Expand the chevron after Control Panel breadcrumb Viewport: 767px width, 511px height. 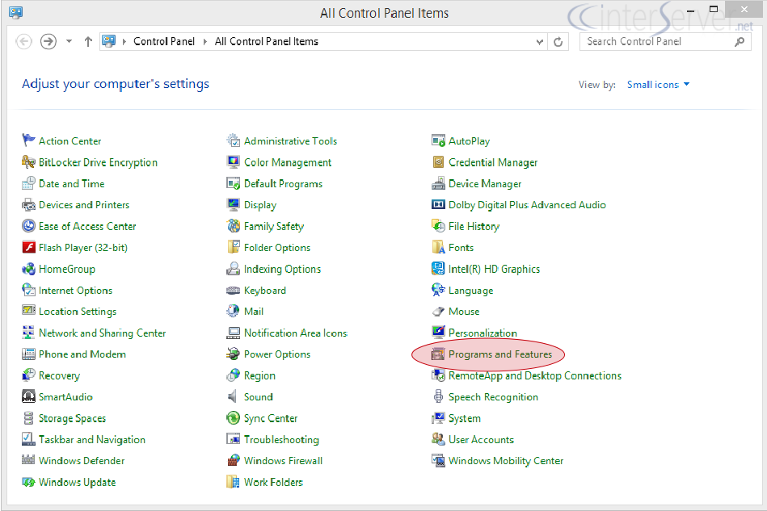[205, 41]
